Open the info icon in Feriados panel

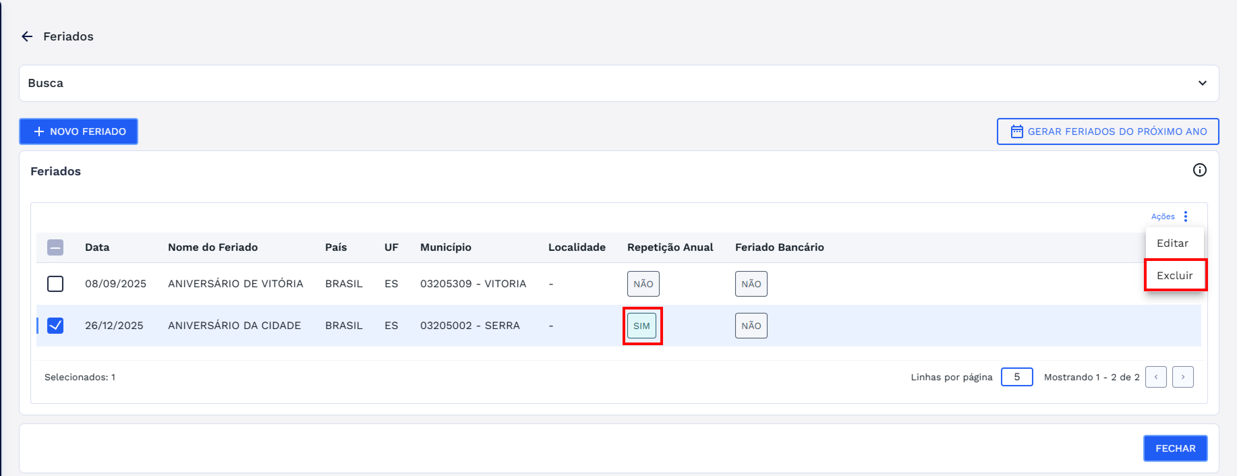click(x=1199, y=170)
